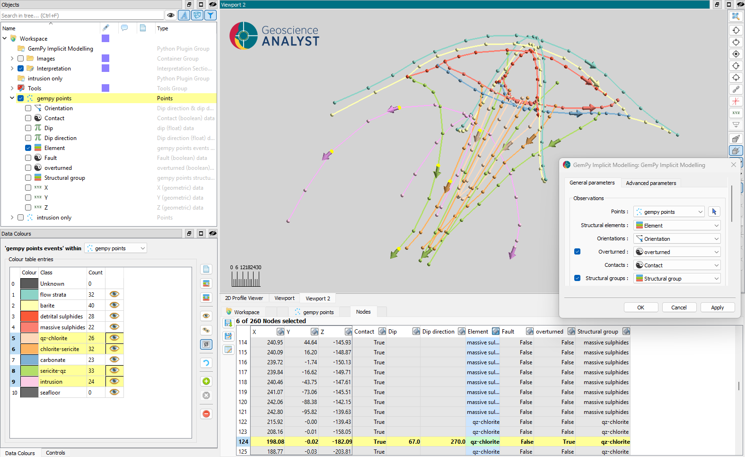Switch to the 2D Profile Viewer tab
The width and height of the screenshot is (745, 457).
[x=244, y=299]
